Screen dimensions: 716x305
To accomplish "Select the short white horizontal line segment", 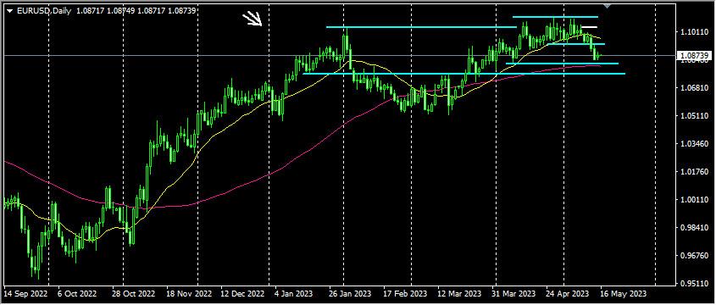I will click(x=589, y=27).
